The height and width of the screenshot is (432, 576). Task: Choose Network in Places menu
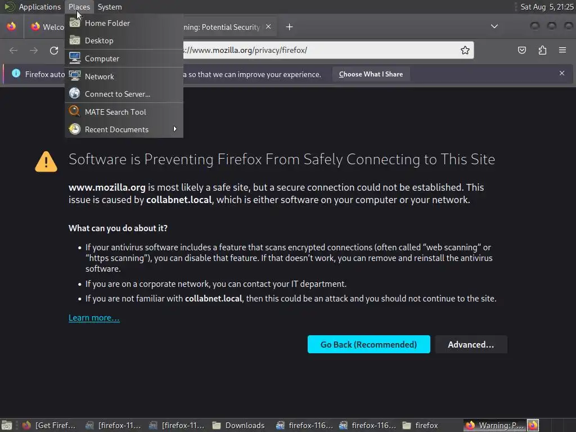click(124, 76)
